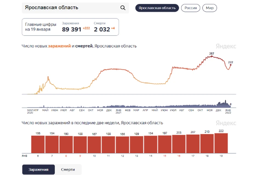Click the bar labeled 203

click(x=179, y=144)
